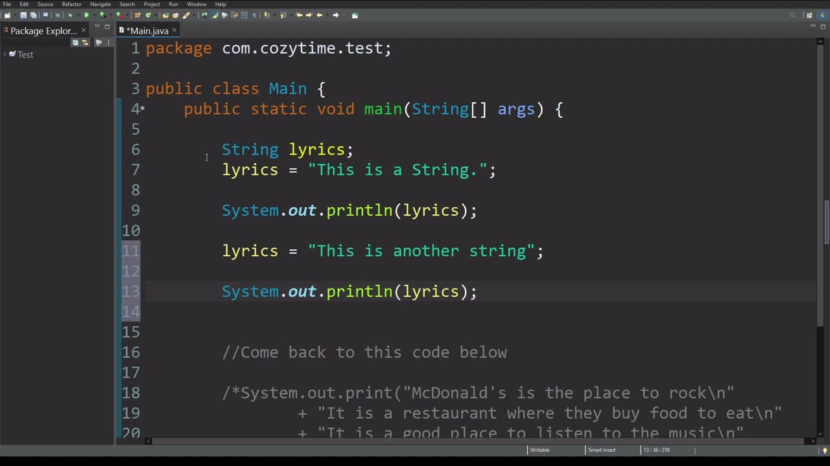Screen dimensions: 830x466
Task: Click Collapse All in Package Explorer
Action: click(75, 43)
